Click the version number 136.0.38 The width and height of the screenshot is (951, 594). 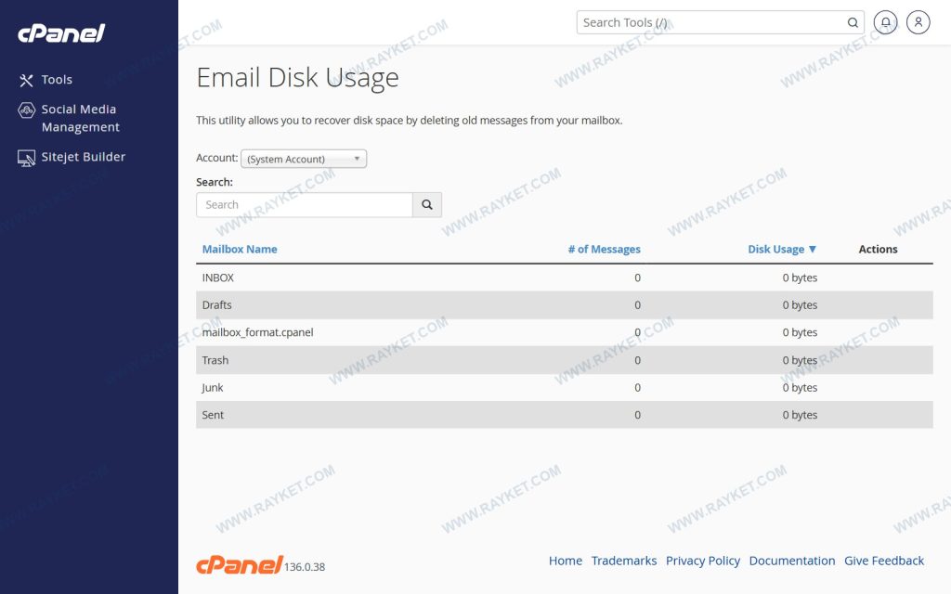point(305,567)
